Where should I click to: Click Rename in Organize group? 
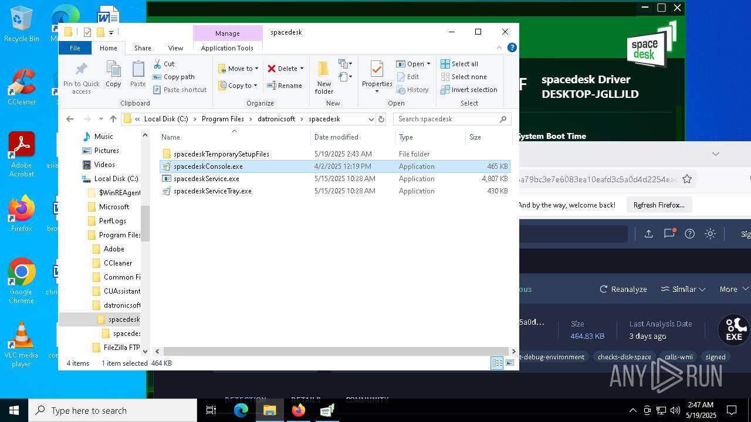point(285,86)
